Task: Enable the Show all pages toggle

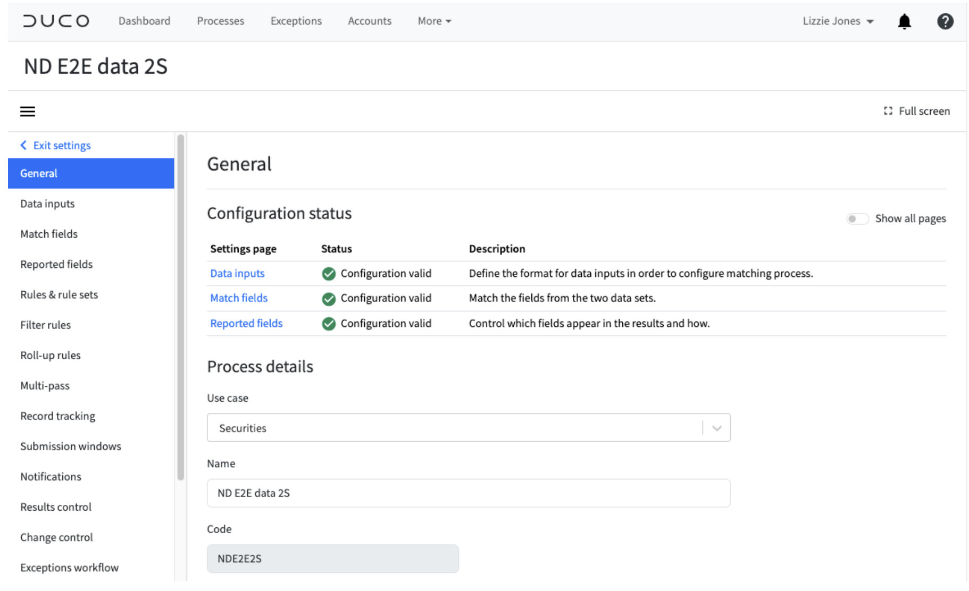Action: click(x=857, y=218)
